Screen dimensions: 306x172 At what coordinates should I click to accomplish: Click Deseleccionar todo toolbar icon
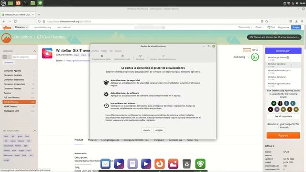tap(101, 57)
